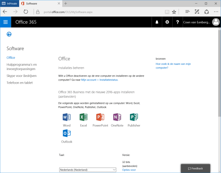Click the Outlook app icon
221x173 pixels.
pos(67,133)
